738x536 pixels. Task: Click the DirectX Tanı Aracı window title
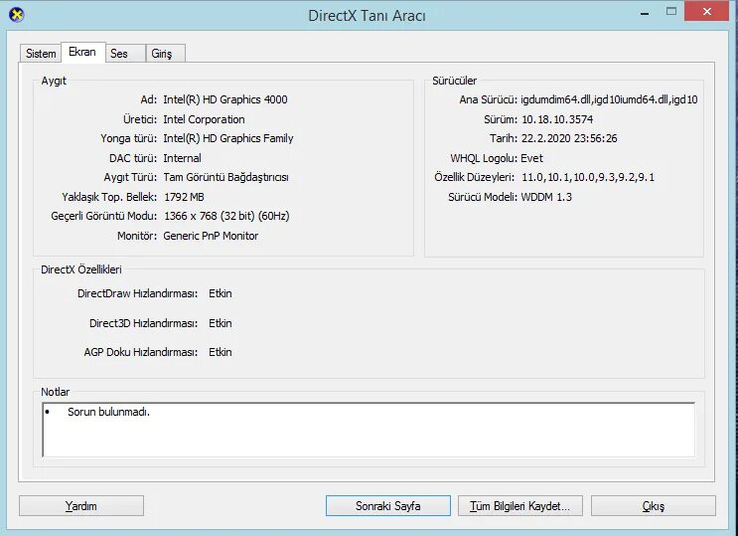click(367, 16)
